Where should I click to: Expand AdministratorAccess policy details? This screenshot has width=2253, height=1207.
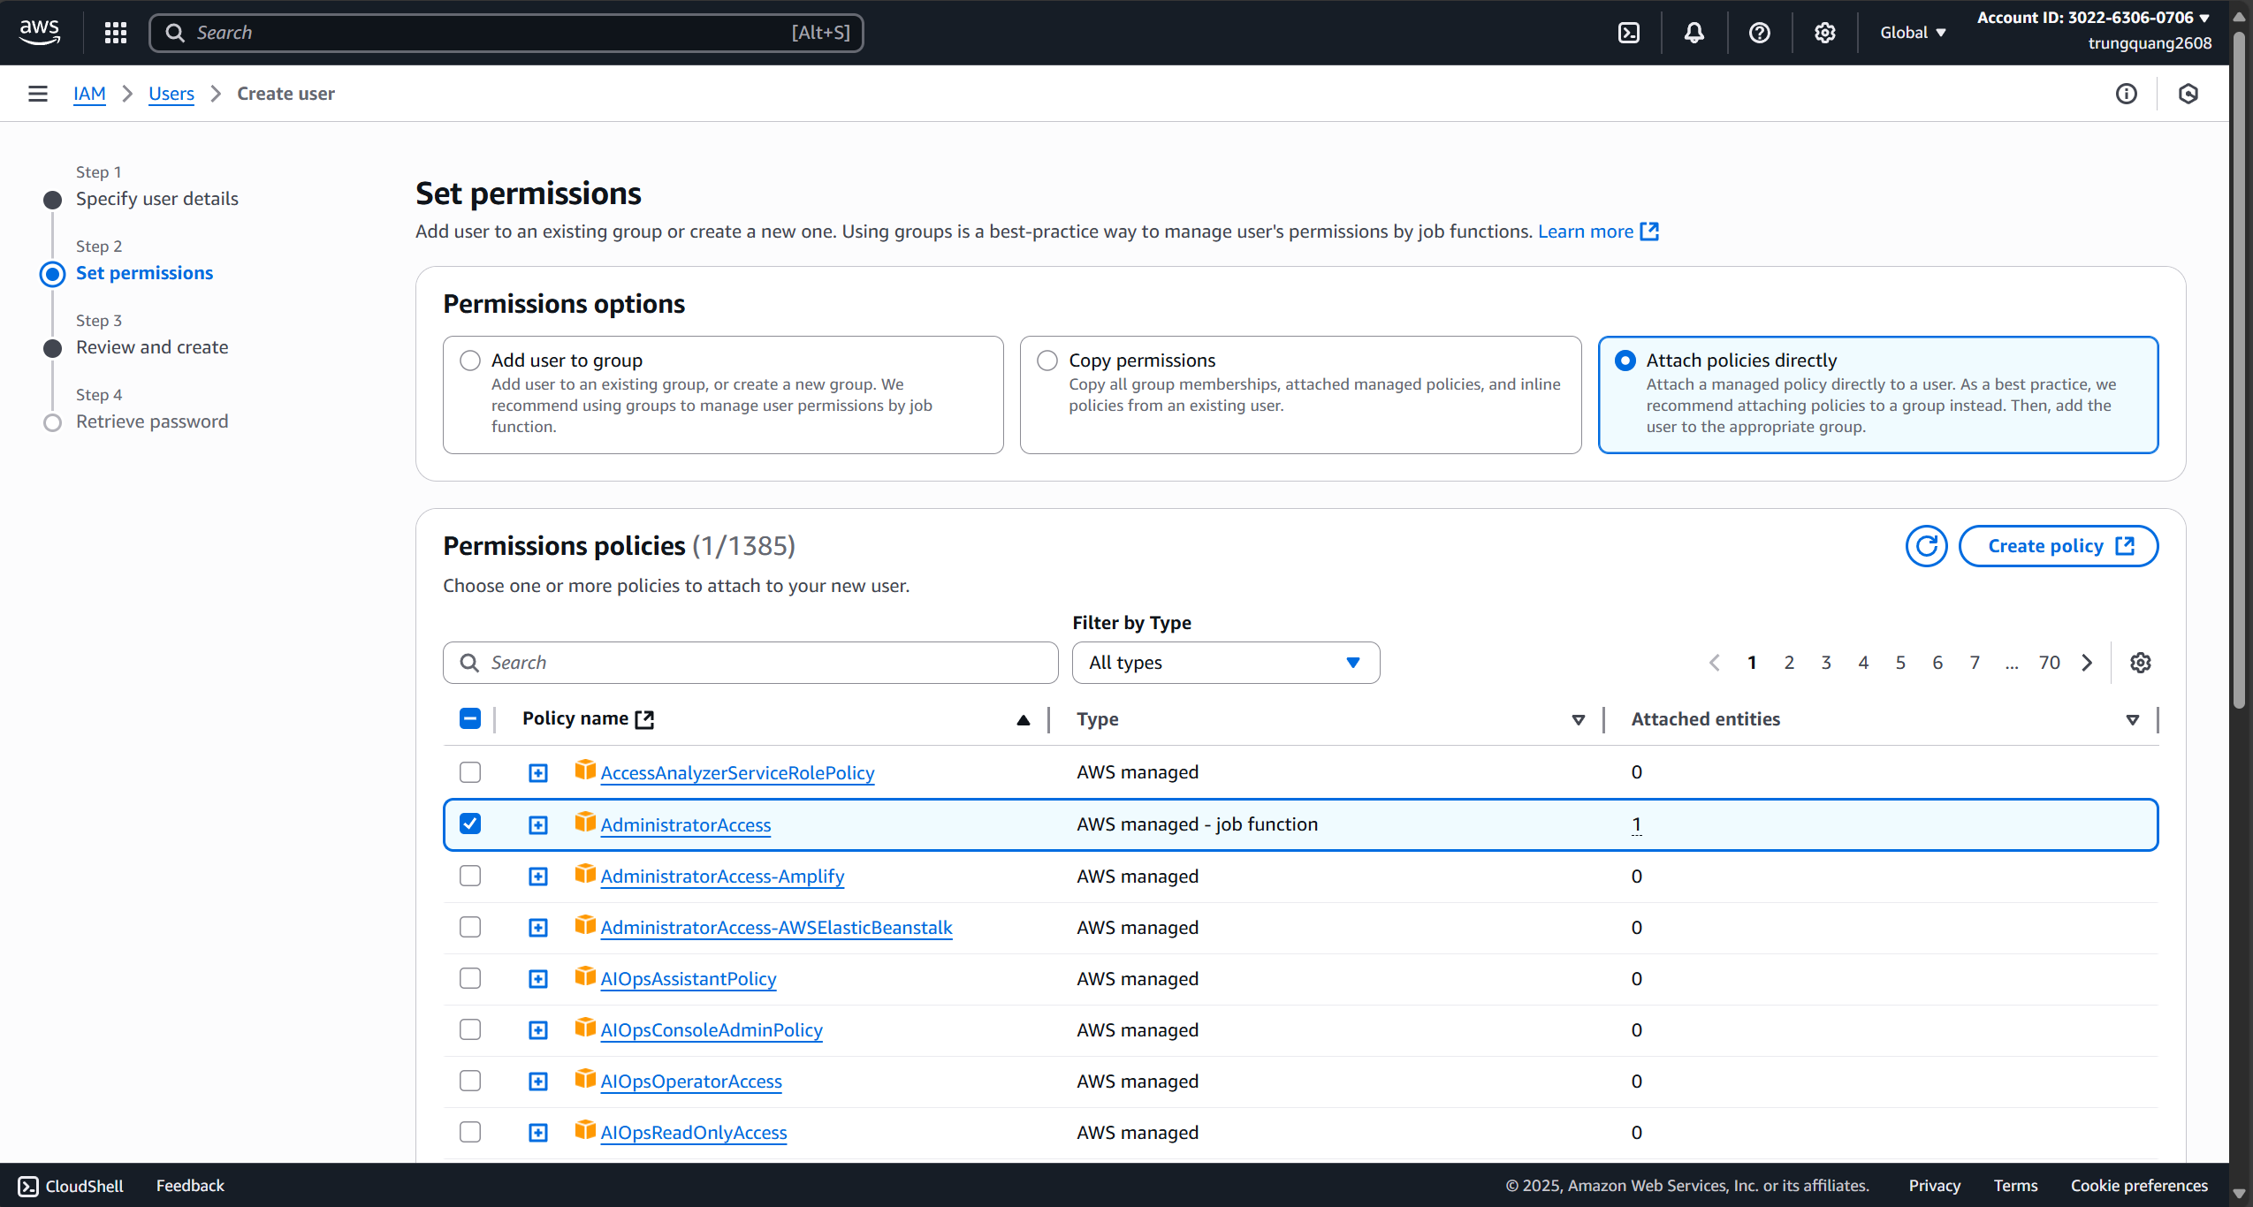click(x=538, y=825)
